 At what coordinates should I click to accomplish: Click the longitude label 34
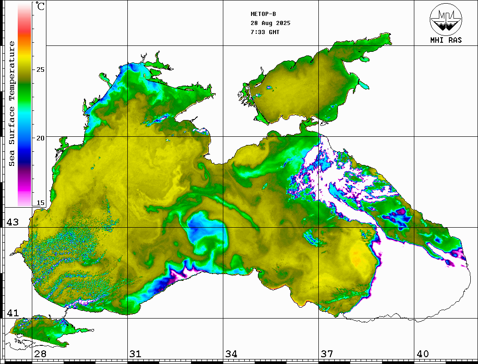[x=231, y=354]
